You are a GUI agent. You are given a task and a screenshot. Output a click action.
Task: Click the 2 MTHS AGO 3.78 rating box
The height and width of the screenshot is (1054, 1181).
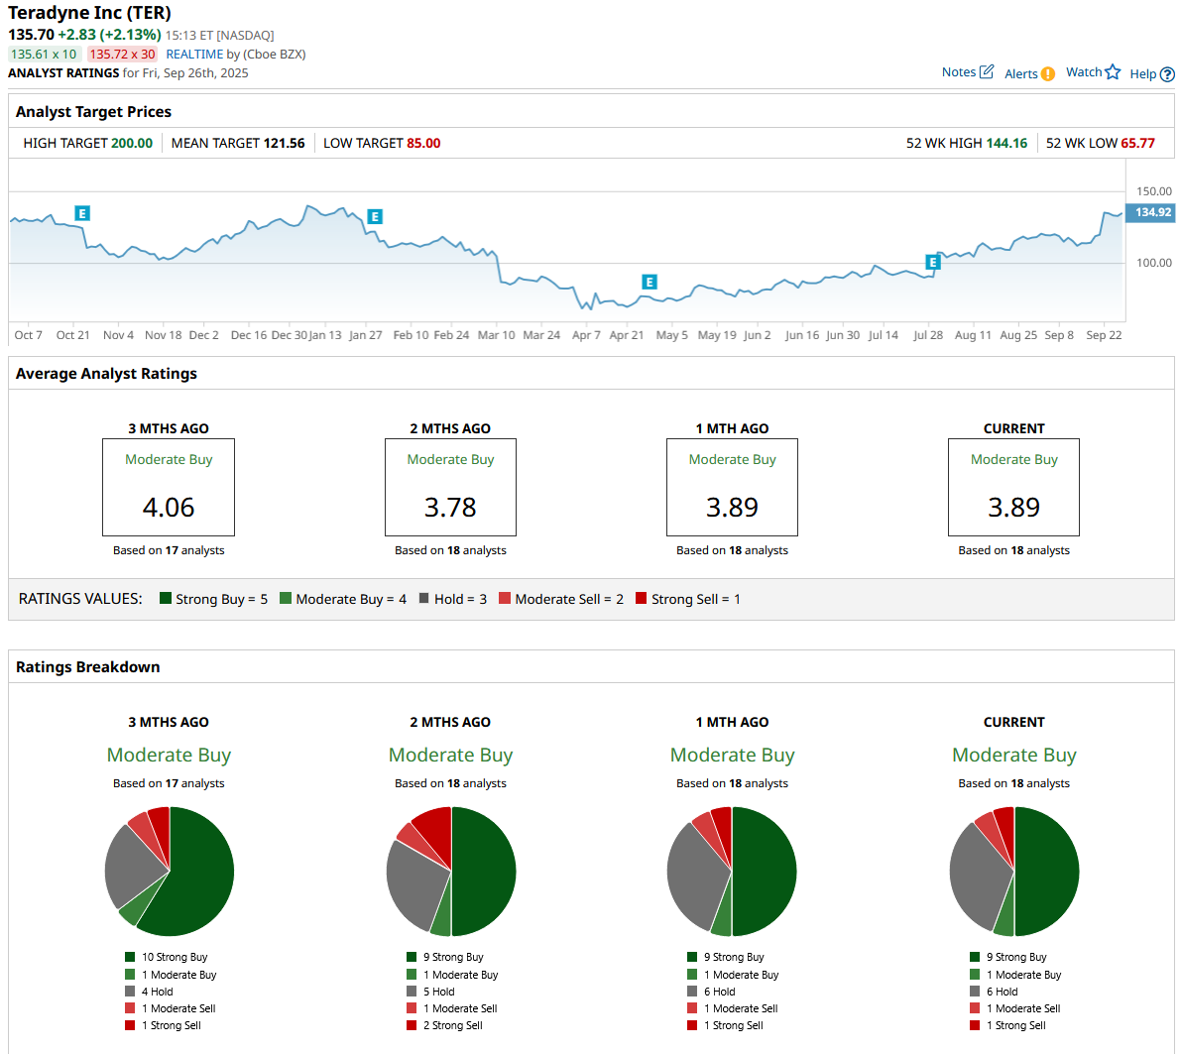[x=450, y=488]
